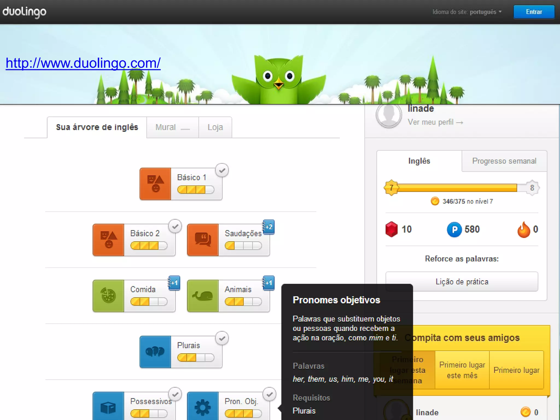The height and width of the screenshot is (420, 560).
Task: Click the coin icon beside 346/375
Action: (x=435, y=201)
